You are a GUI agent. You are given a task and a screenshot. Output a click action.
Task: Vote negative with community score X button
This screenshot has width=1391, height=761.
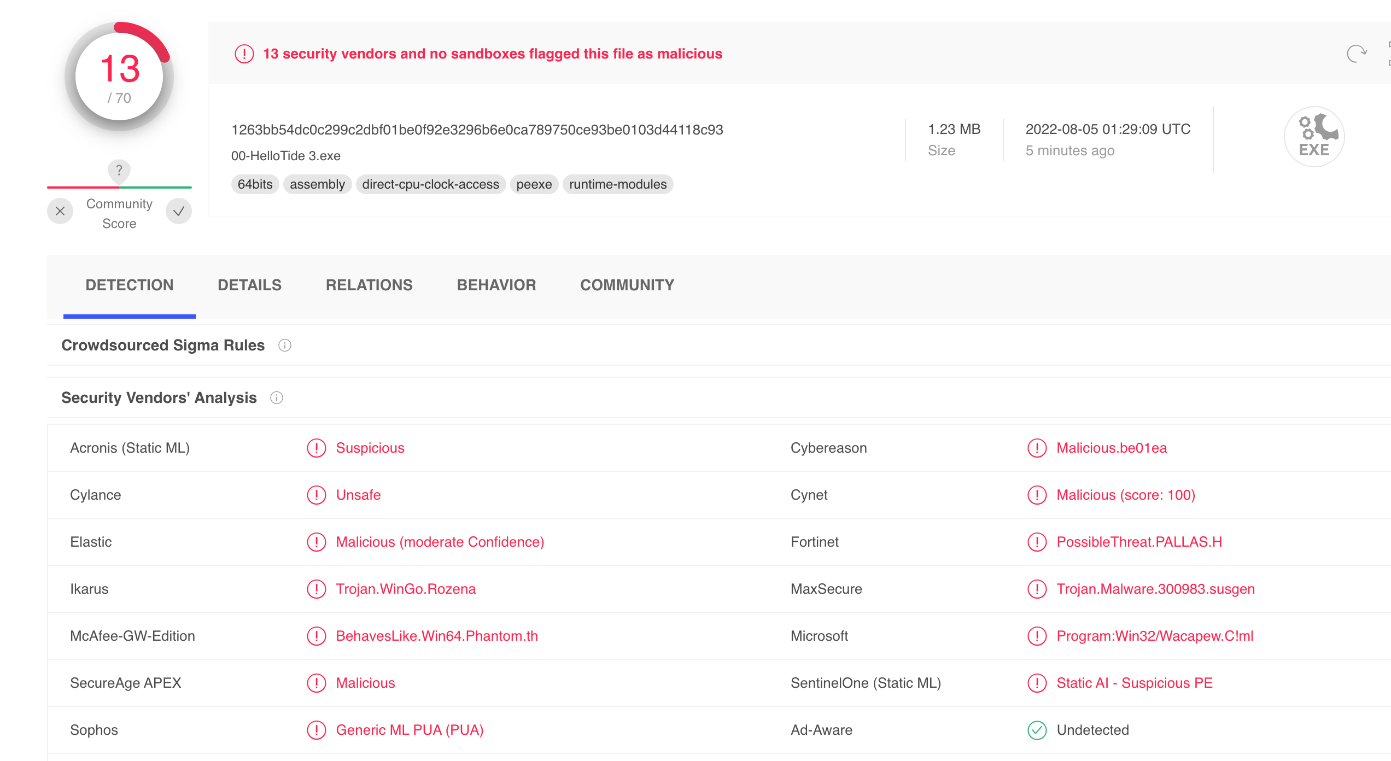pos(60,212)
